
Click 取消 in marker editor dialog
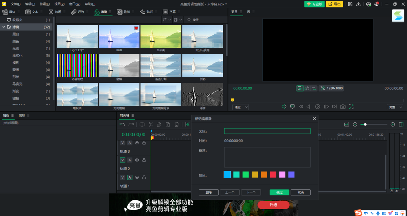coord(301,192)
